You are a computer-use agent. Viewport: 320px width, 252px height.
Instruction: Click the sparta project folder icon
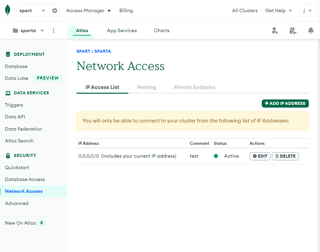click(x=15, y=30)
